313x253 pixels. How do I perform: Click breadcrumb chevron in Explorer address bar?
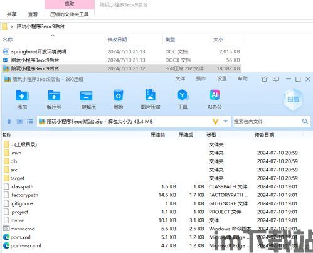pos(11,26)
